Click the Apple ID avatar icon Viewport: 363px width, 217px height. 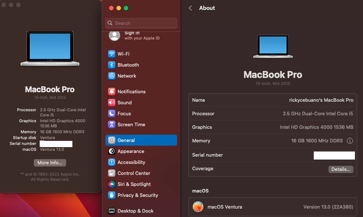tap(114, 36)
